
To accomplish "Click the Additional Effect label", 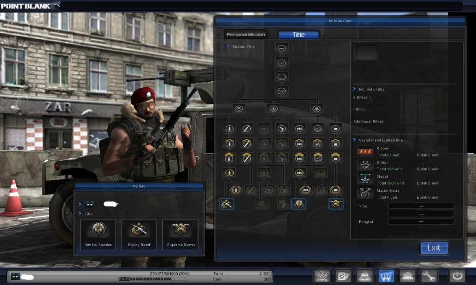I will tap(368, 122).
